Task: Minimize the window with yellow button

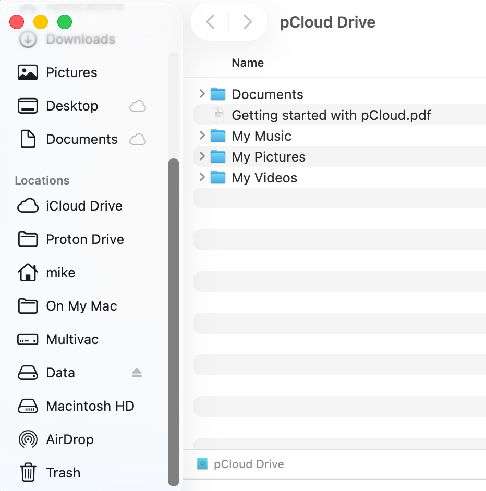Action: tap(41, 22)
